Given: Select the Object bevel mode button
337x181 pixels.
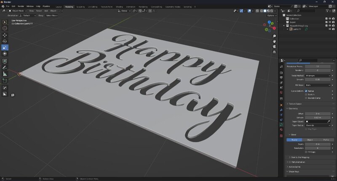Looking at the screenshot, I should [310, 140].
